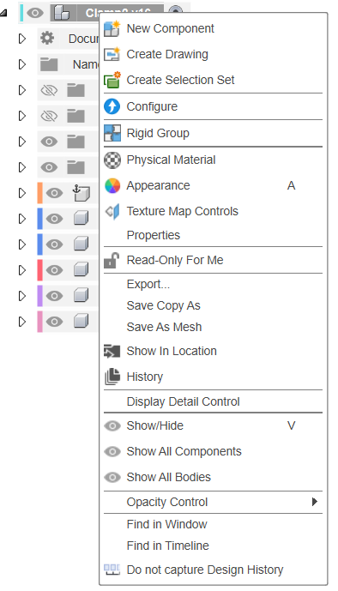This screenshot has width=338, height=591.
Task: Click the New Component icon
Action: point(112,28)
